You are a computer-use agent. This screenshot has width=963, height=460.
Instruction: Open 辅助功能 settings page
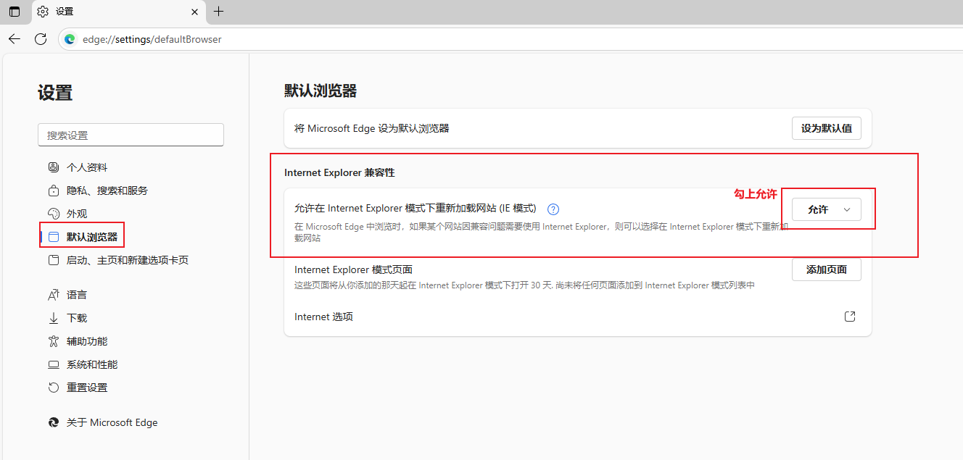87,341
